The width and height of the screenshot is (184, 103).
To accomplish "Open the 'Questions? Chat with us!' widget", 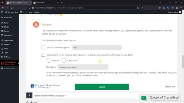I will pyautogui.click(x=160, y=98).
